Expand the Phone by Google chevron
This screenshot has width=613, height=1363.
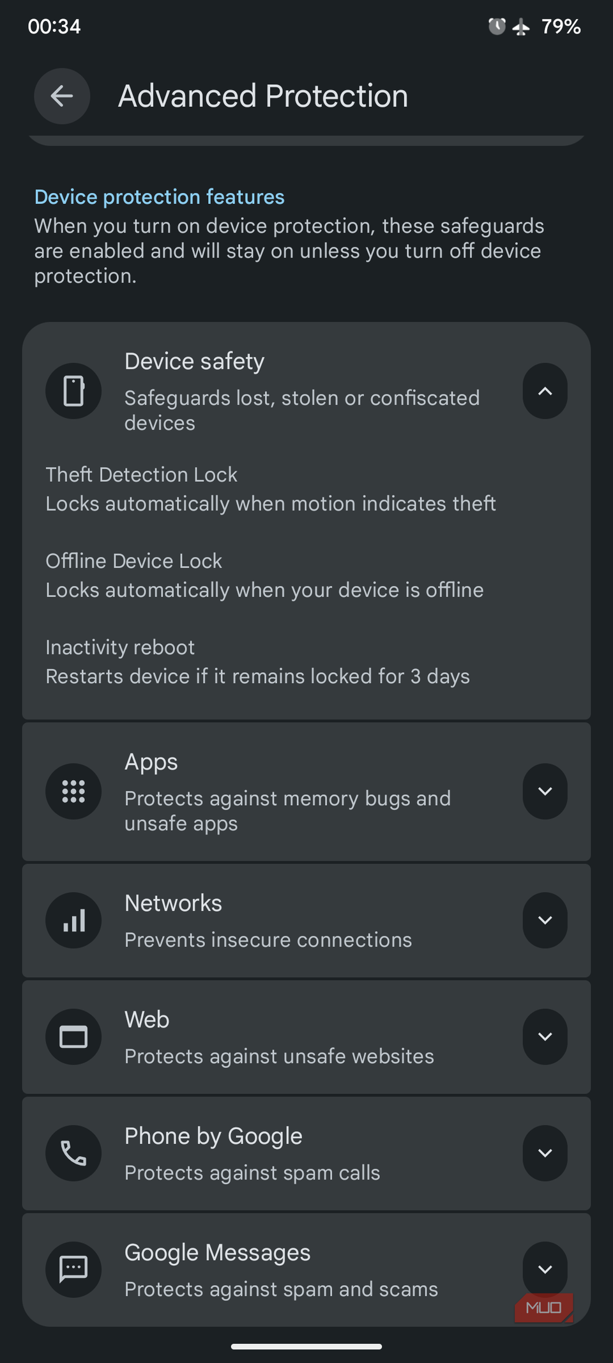[545, 1153]
